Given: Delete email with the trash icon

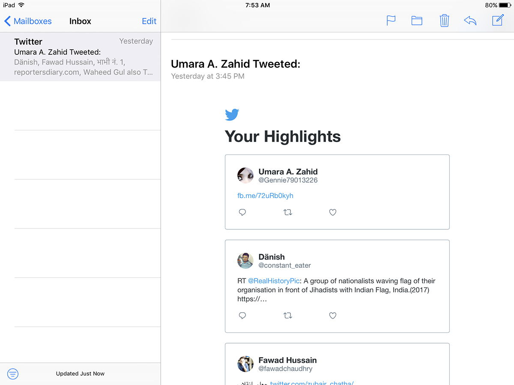Looking at the screenshot, I should click(x=444, y=21).
